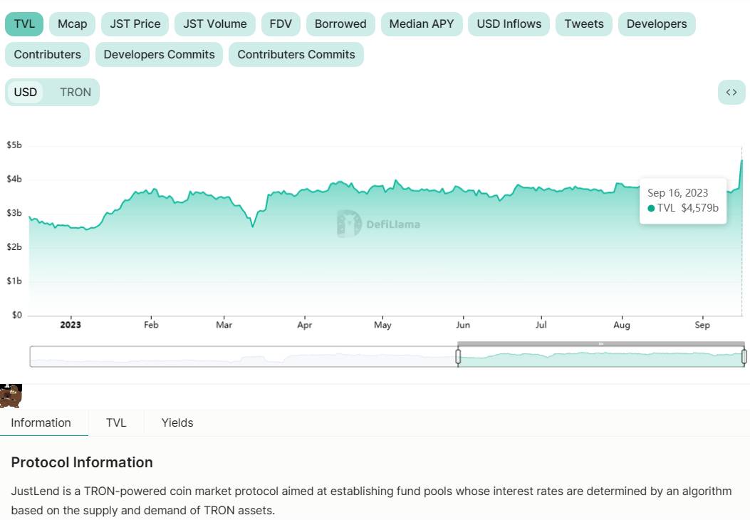This screenshot has height=520, width=750.
Task: Show Tweets on the chart
Action: 583,24
